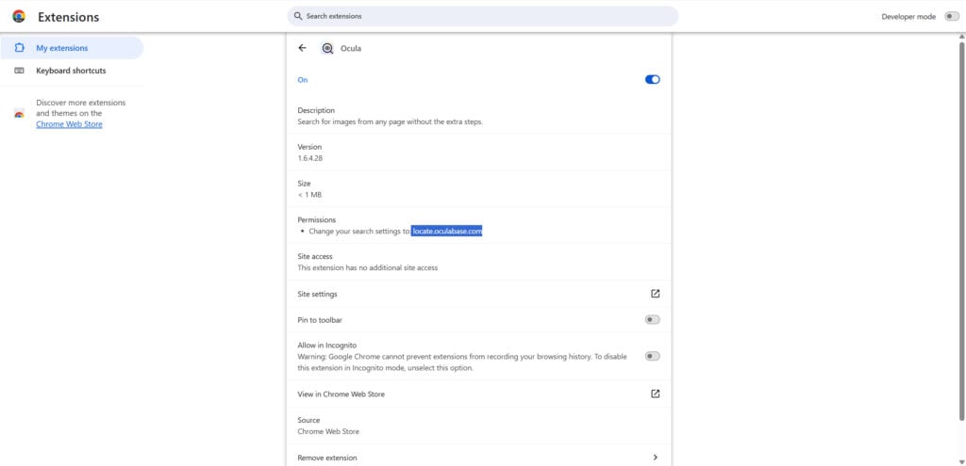This screenshot has width=966, height=466.
Task: Click the keyboard icon beside Keyboard shortcuts
Action: pos(19,71)
